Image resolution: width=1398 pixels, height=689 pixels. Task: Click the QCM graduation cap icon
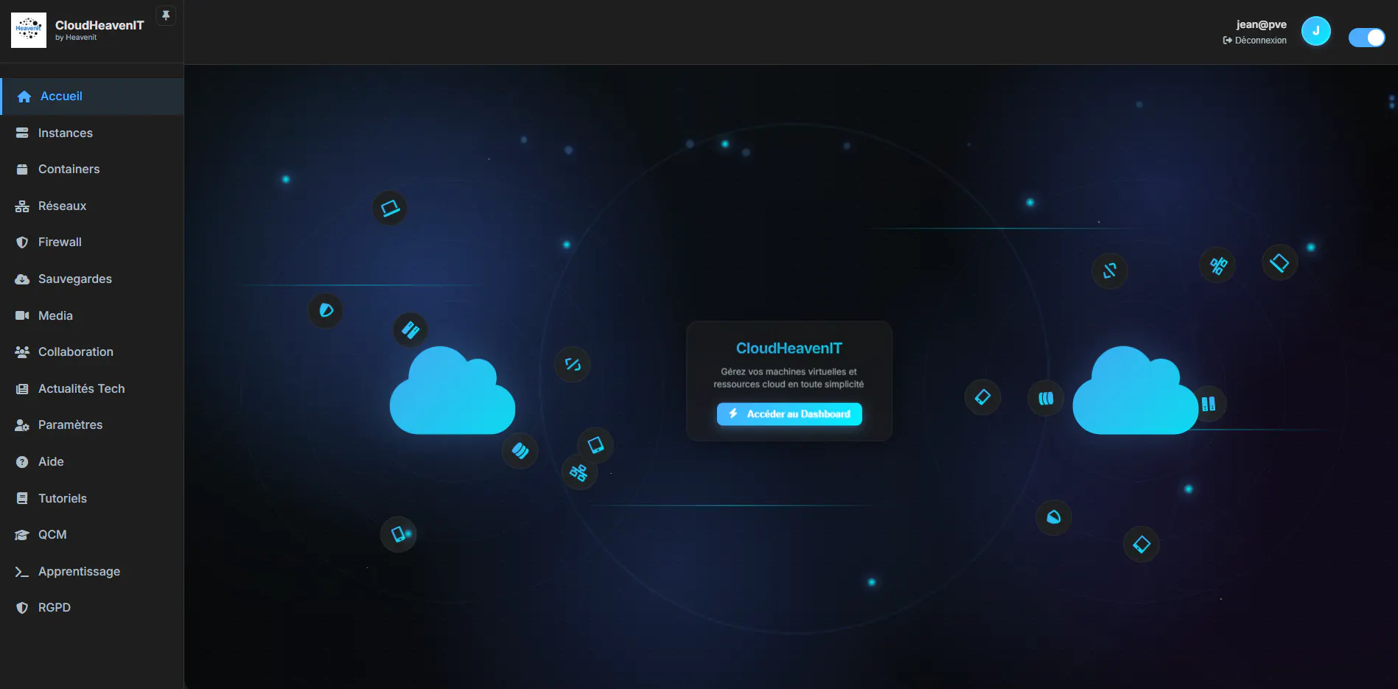tap(22, 535)
